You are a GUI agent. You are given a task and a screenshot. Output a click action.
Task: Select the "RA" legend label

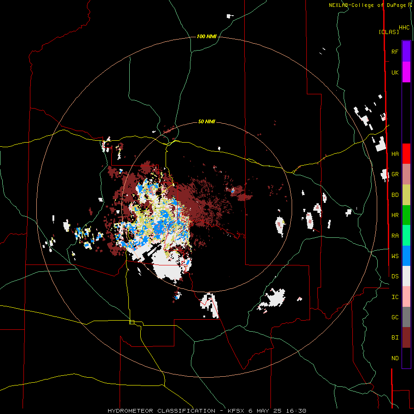pyautogui.click(x=395, y=236)
